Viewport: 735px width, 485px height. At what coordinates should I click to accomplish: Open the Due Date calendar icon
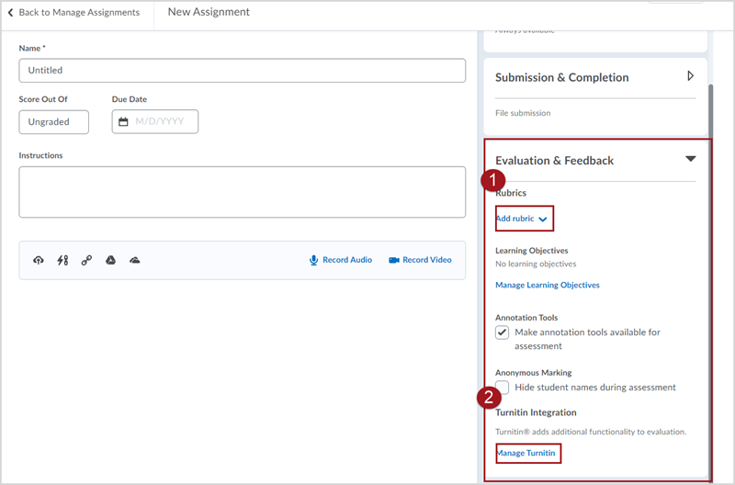(x=123, y=122)
